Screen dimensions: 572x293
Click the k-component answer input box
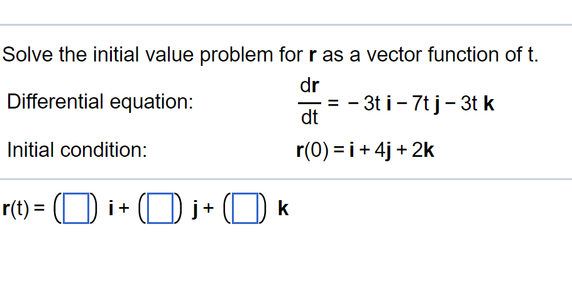tap(244, 210)
